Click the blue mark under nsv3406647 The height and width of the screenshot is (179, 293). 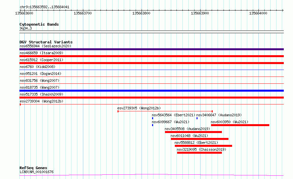point(197,118)
